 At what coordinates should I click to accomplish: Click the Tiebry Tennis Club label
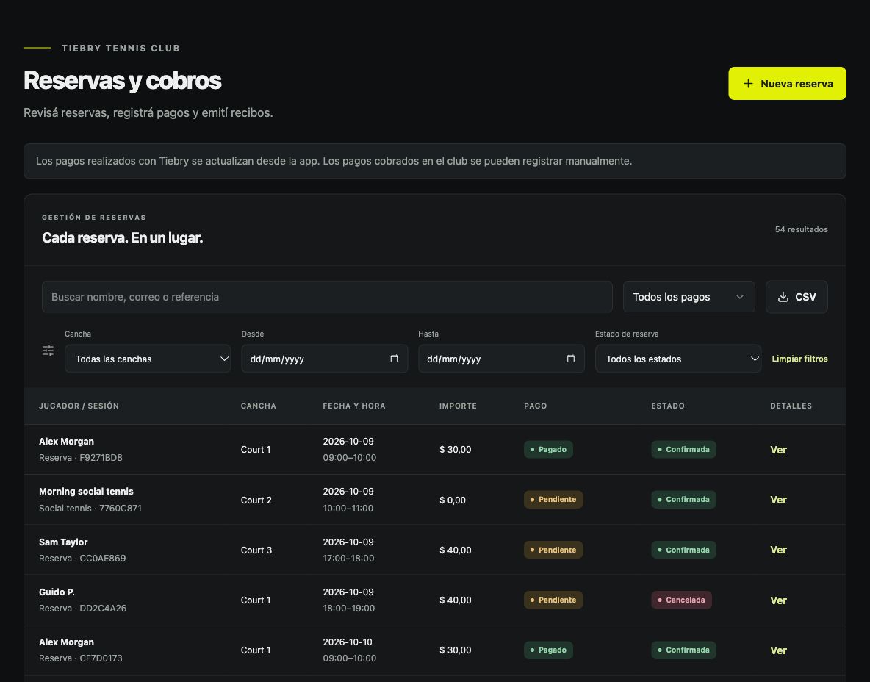pos(121,49)
